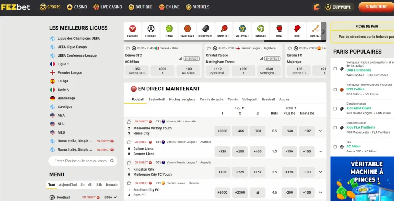The image size is (394, 201).
Task: Select the Tennis de table paddle icon
Action: pos(224,28)
